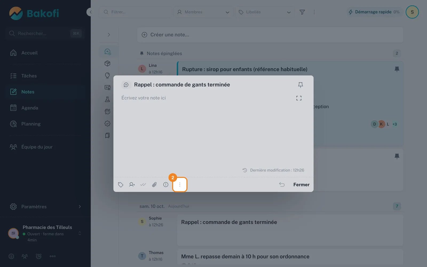Open the Libellés dropdown

[x=265, y=12]
